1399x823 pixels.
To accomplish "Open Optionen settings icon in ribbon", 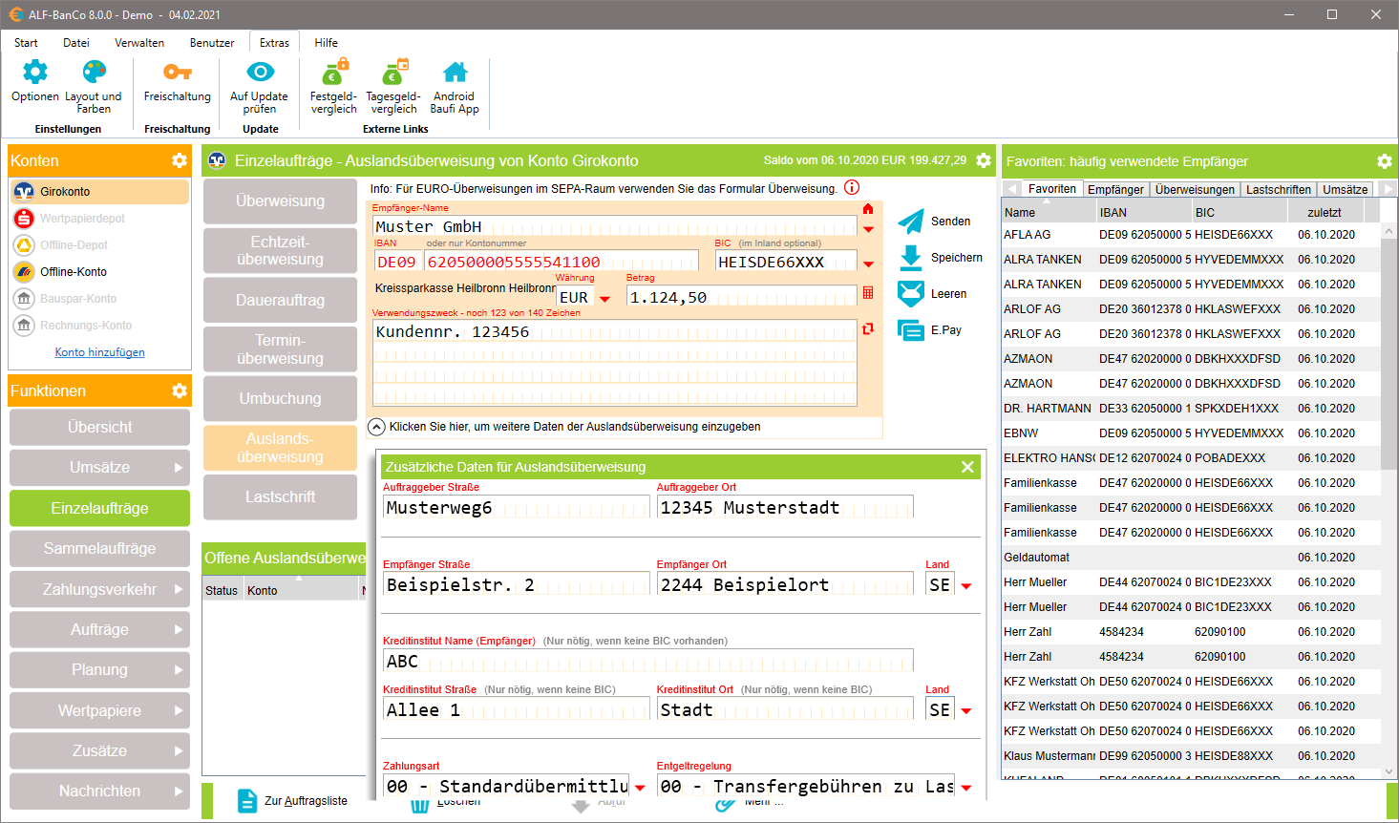I will 35,72.
